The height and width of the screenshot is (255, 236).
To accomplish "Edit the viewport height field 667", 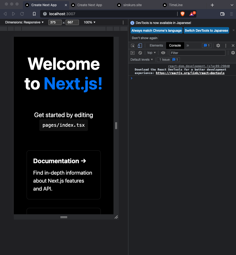I will click(72, 22).
